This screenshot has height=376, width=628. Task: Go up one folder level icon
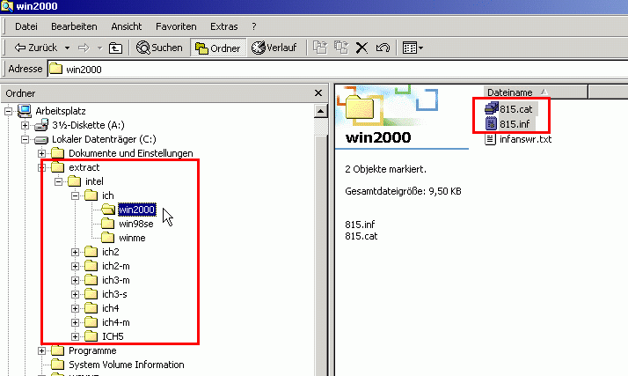click(x=116, y=48)
